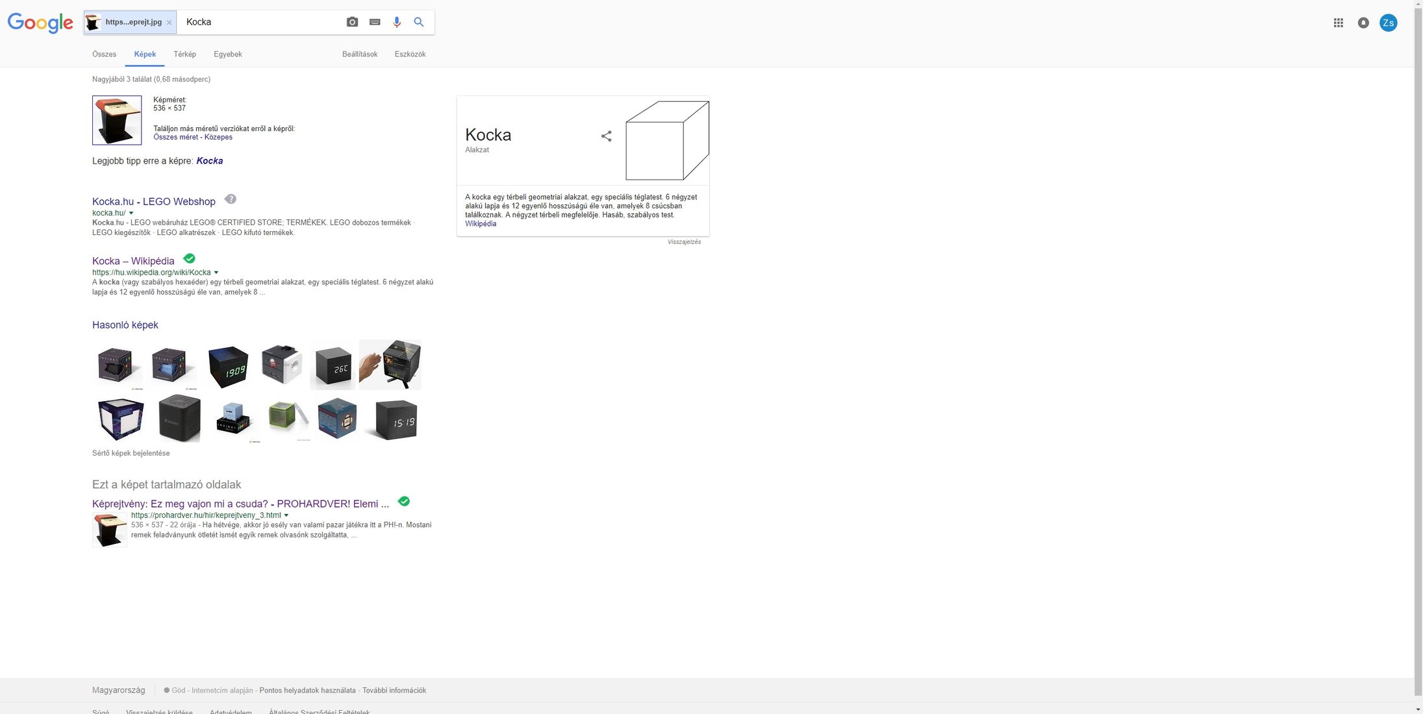Select the Képek tab
The height and width of the screenshot is (714, 1423).
point(145,55)
